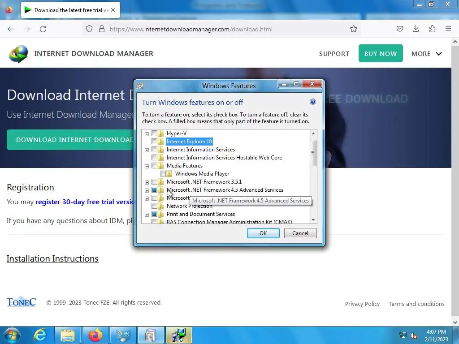The image size is (459, 344).
Task: Click the DOWNLOAD INTERNET DOWNLOAD button
Action: (x=70, y=140)
